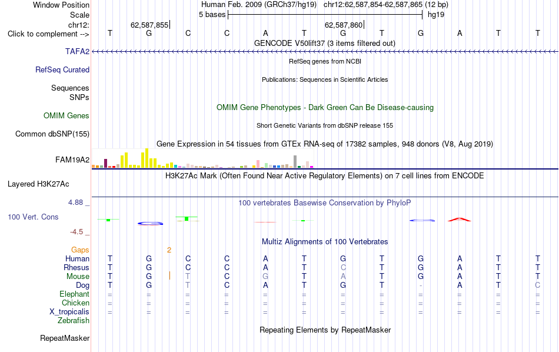The height and width of the screenshot is (352, 559).
Task: Click 'Publications: Sequences in Scientific Articles' title
Action: point(325,79)
